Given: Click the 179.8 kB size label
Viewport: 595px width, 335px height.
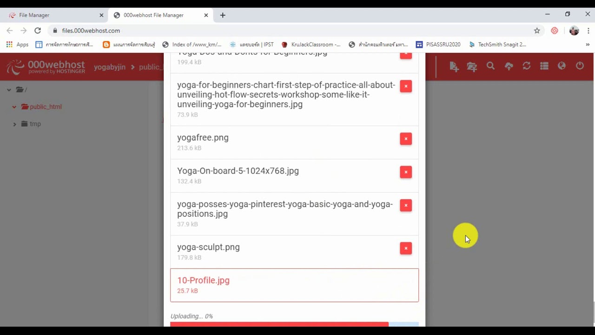Looking at the screenshot, I should pyautogui.click(x=189, y=257).
